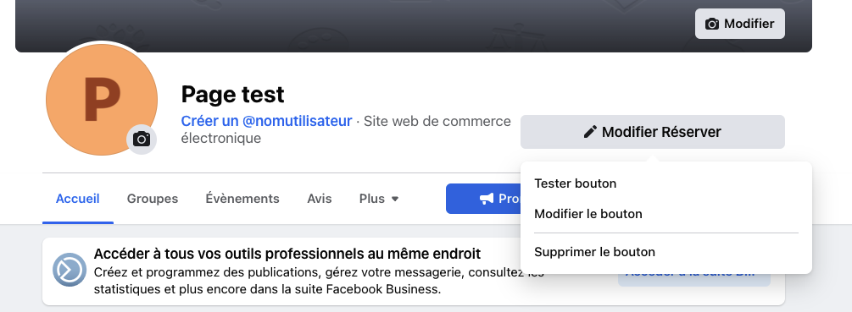The width and height of the screenshot is (852, 312).
Task: Click the dark cover photo area
Action: (413, 25)
